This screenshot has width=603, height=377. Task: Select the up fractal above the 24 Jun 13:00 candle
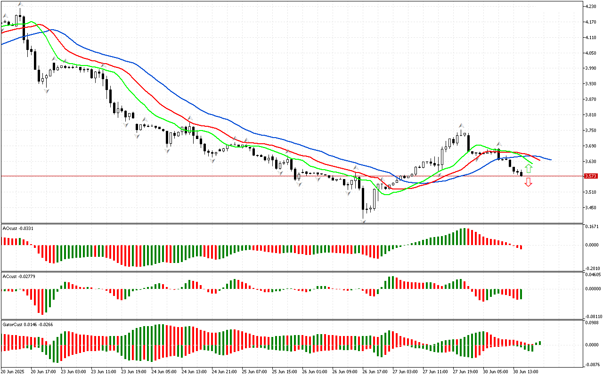(x=190, y=118)
